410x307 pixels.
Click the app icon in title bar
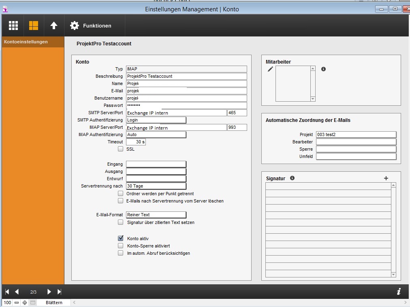pos(5,9)
